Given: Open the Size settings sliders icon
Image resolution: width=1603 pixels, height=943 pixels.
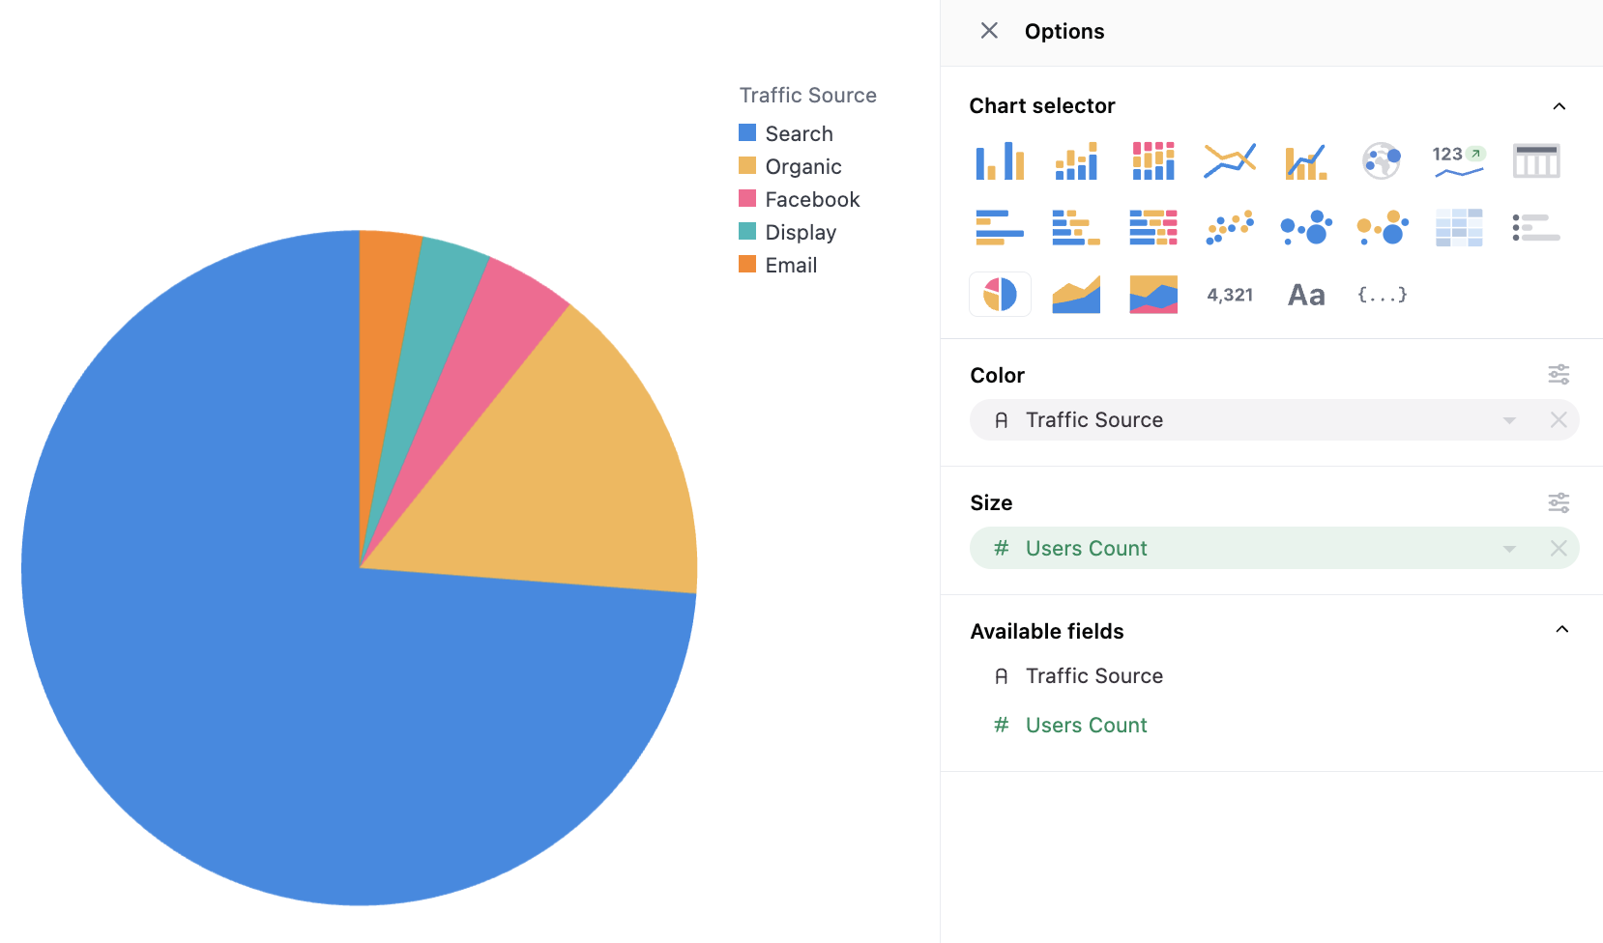Looking at the screenshot, I should tap(1559, 502).
